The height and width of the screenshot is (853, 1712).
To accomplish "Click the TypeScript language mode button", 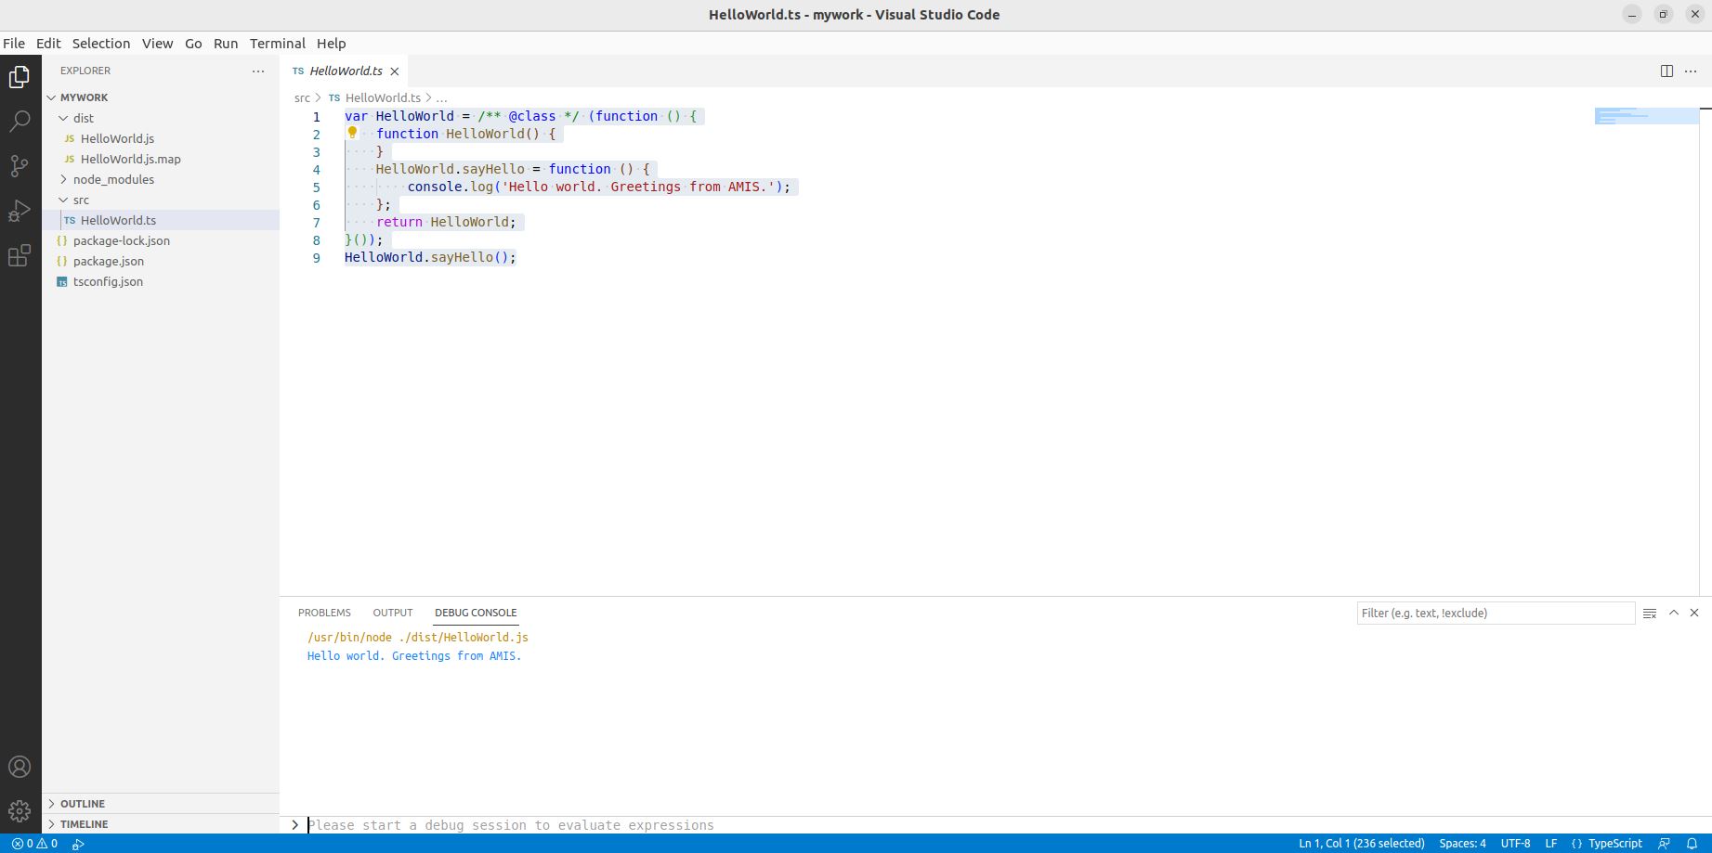I will pyautogui.click(x=1614, y=844).
